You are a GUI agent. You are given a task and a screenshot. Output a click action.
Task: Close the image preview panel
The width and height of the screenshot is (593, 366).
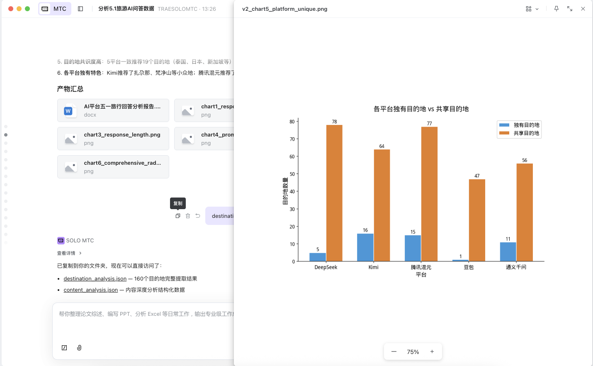[583, 9]
